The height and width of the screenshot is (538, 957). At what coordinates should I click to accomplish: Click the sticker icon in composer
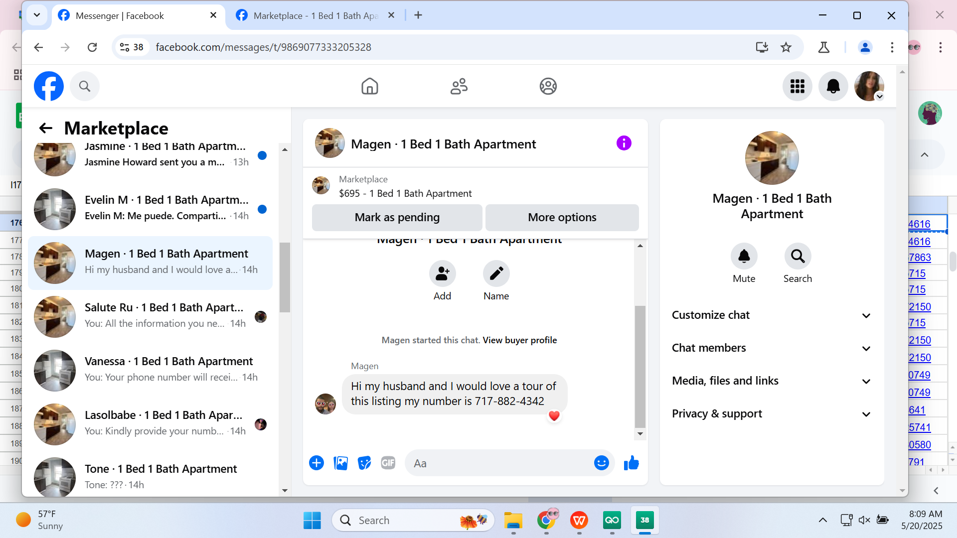[x=364, y=463]
